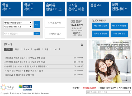The width and height of the screenshot is (132, 96).
Task: Open 학생·학부모서비스 이용 불편 해소 notice
Action: 24,71
